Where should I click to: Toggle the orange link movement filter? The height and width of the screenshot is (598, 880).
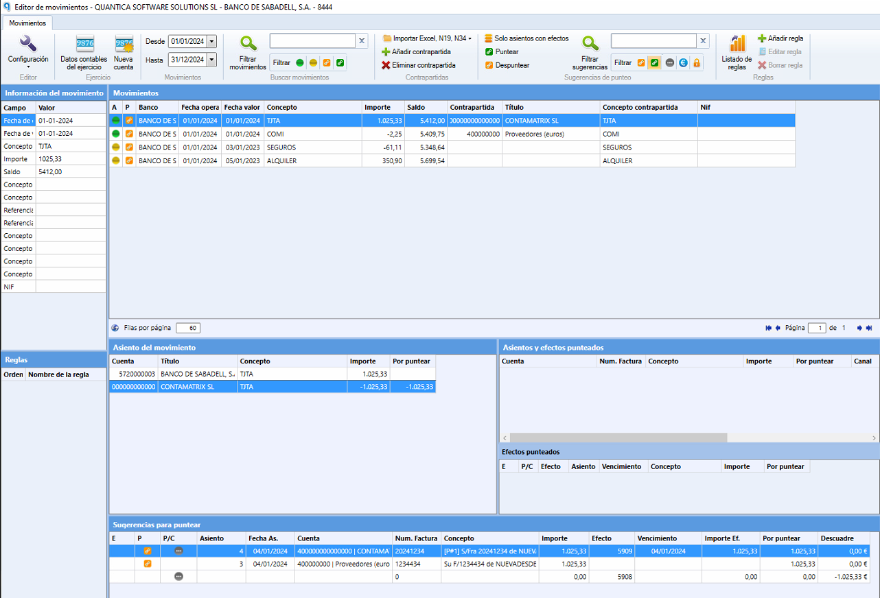pyautogui.click(x=327, y=62)
